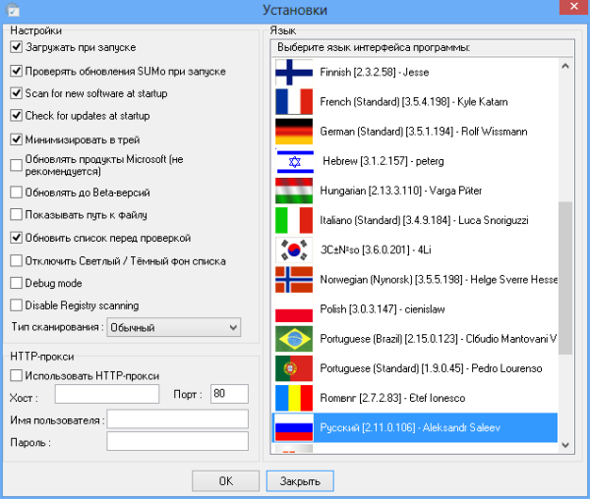Select the '[3.6.0.201] - 4Li' language row

tap(415, 249)
